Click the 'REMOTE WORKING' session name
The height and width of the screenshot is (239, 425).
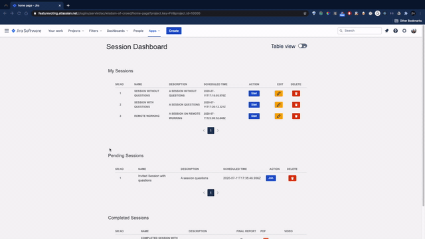[x=147, y=116]
